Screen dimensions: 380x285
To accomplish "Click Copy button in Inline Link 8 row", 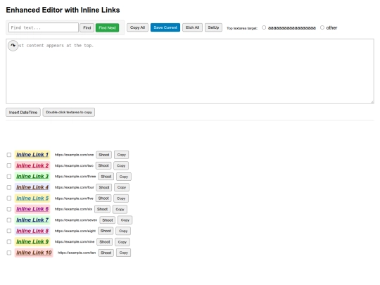I will click(123, 231).
